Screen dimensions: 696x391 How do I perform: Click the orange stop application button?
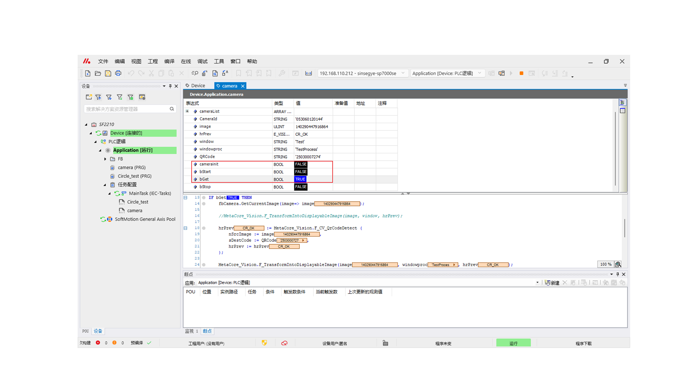point(521,73)
